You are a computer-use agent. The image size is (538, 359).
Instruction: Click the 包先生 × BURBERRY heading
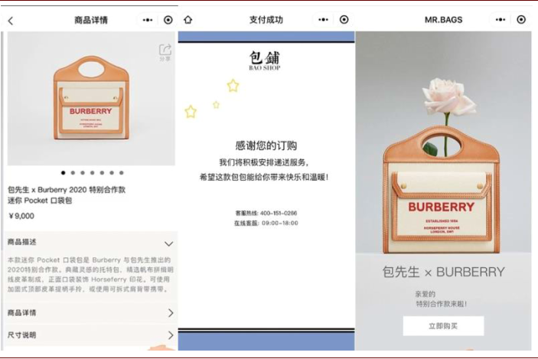point(443,272)
